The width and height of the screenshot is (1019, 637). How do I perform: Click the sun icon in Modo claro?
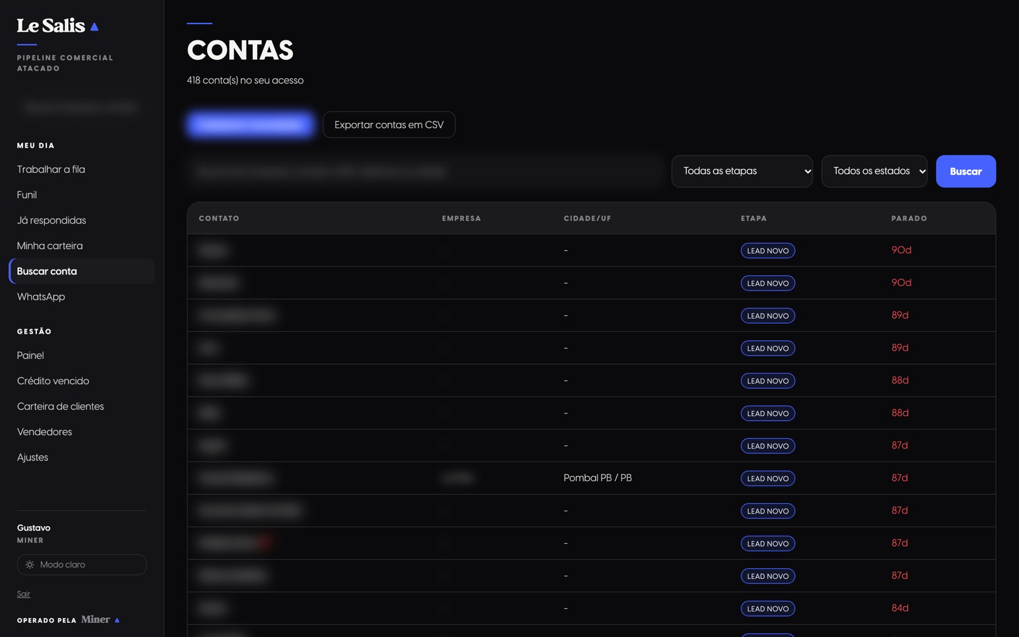point(30,565)
